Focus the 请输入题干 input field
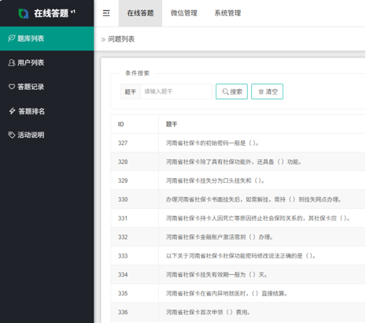The height and width of the screenshot is (323, 366). 176,91
